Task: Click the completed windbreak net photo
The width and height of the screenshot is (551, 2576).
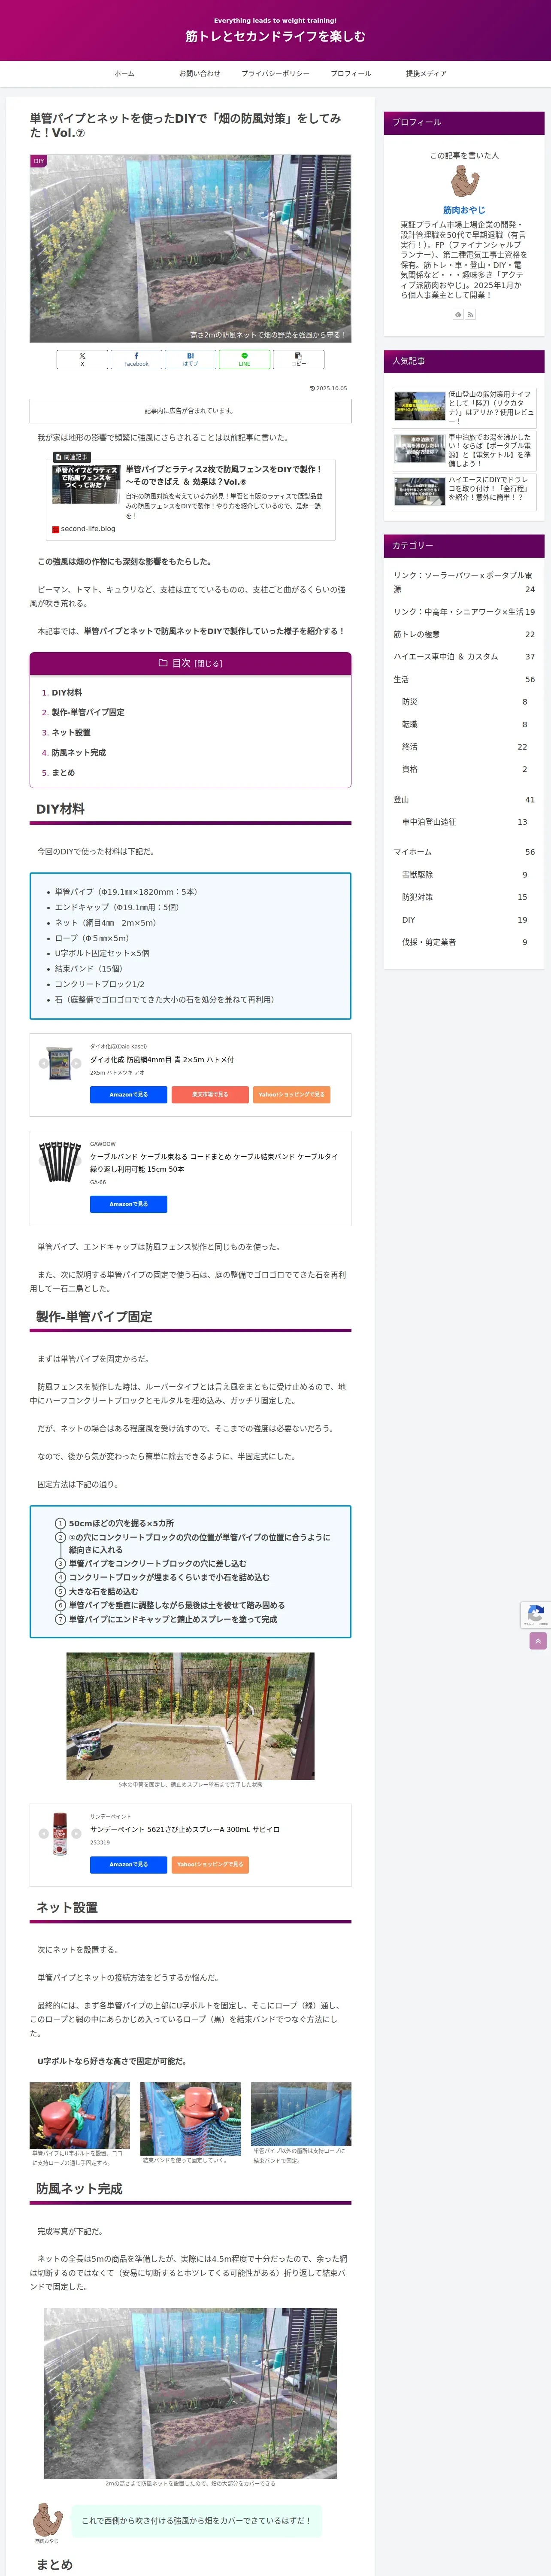Action: point(190,2393)
